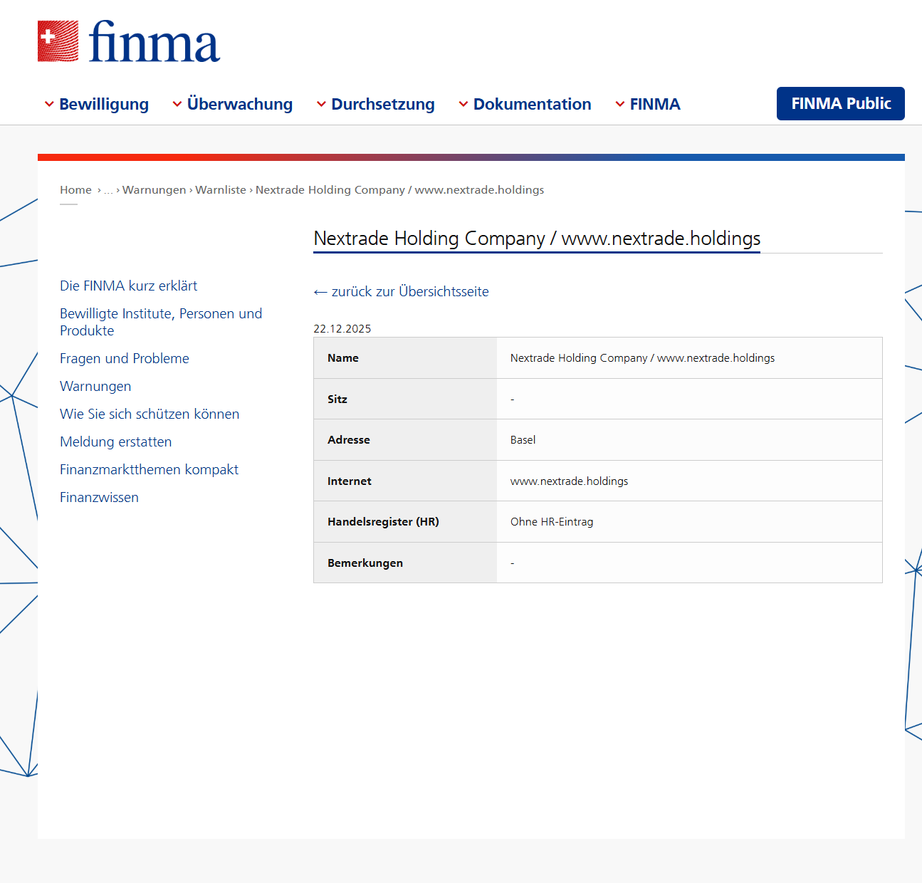Viewport: 922px width, 883px height.
Task: Click the Bemerkungen row label
Action: coord(365,563)
